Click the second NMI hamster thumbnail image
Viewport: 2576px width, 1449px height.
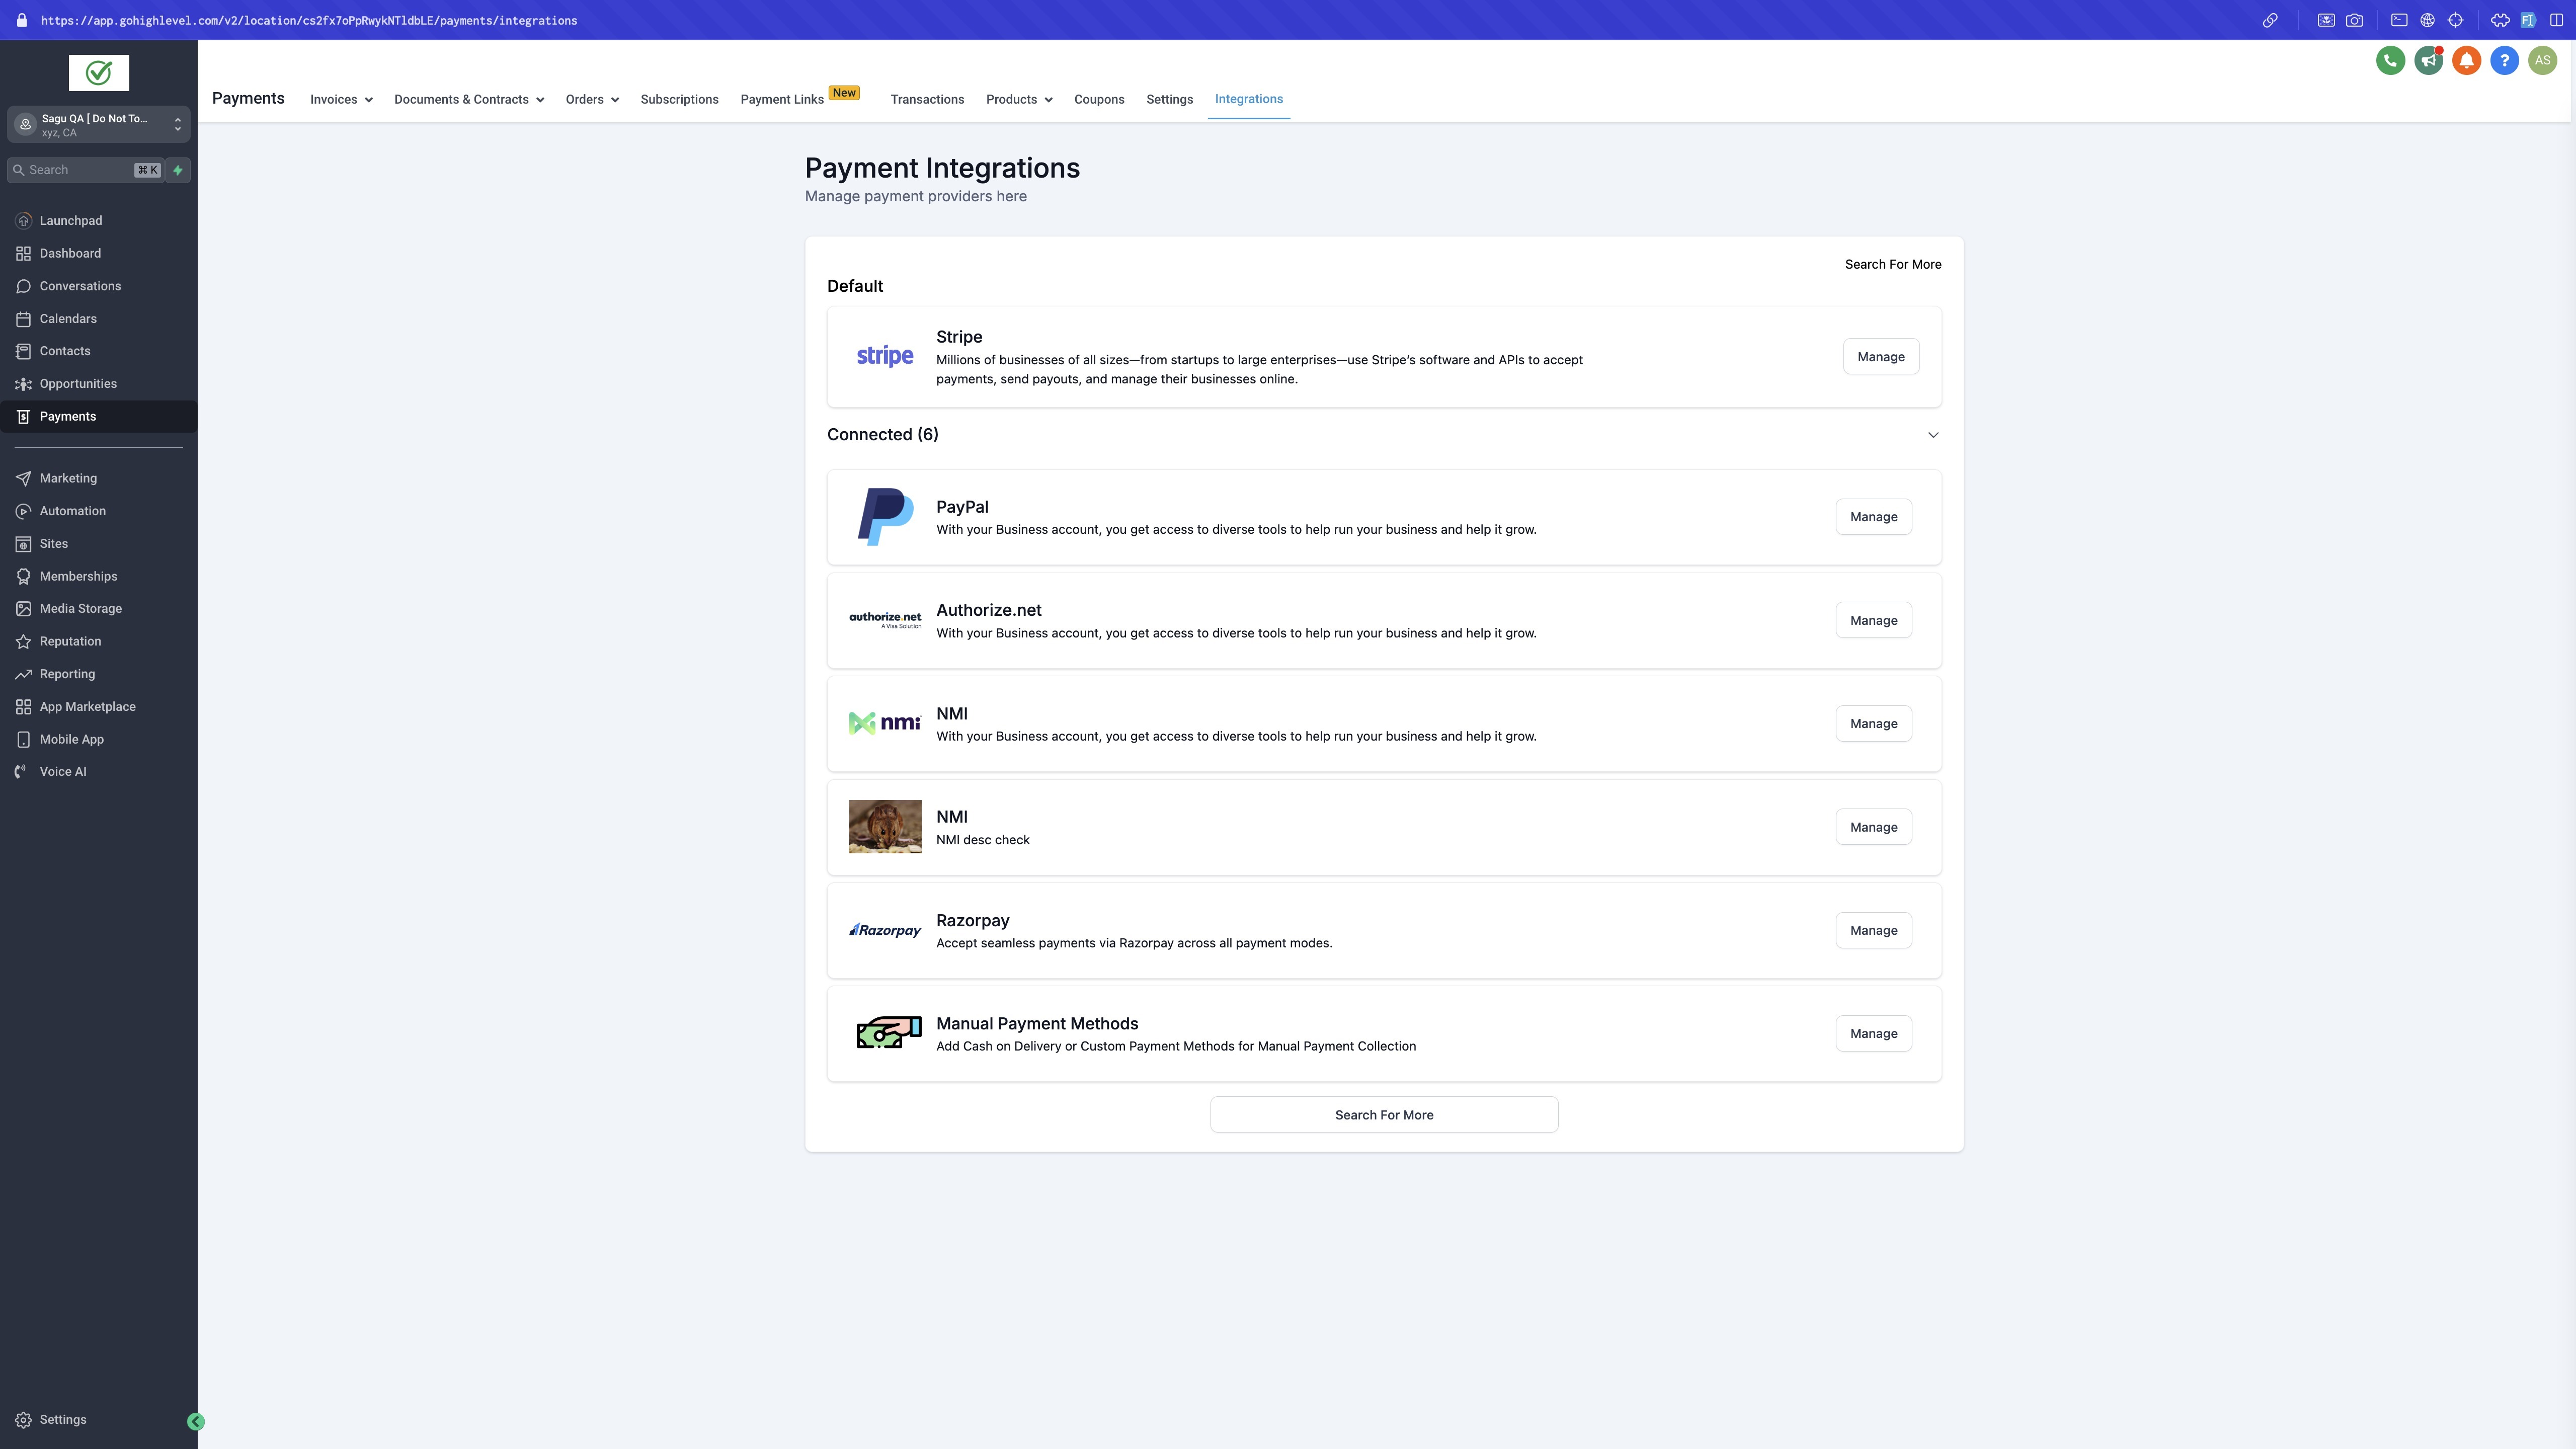pyautogui.click(x=885, y=827)
